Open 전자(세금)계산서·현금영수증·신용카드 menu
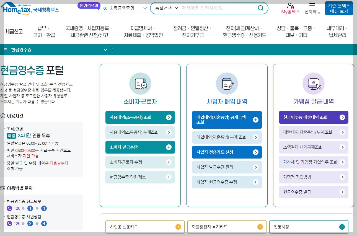The width and height of the screenshot is (357, 236). [245, 32]
